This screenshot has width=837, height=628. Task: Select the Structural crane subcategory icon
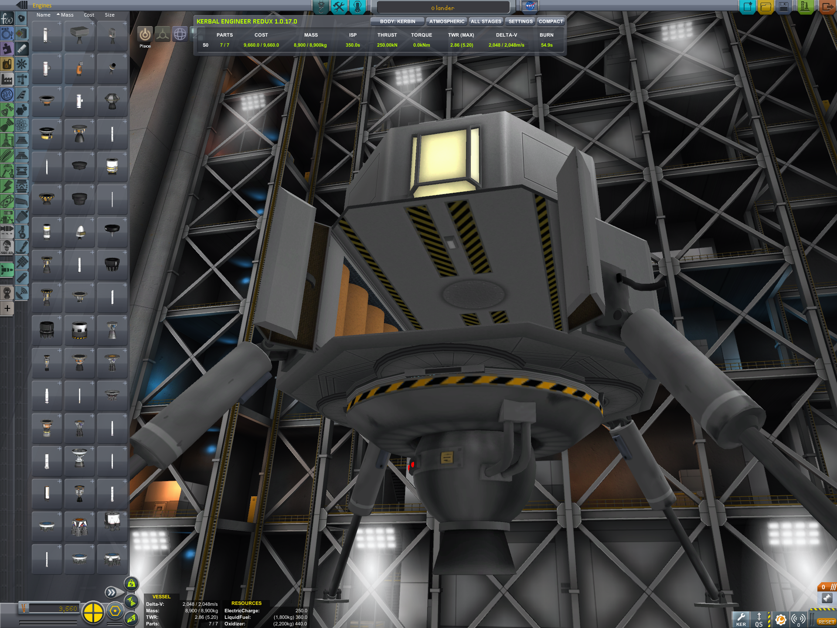point(22,79)
